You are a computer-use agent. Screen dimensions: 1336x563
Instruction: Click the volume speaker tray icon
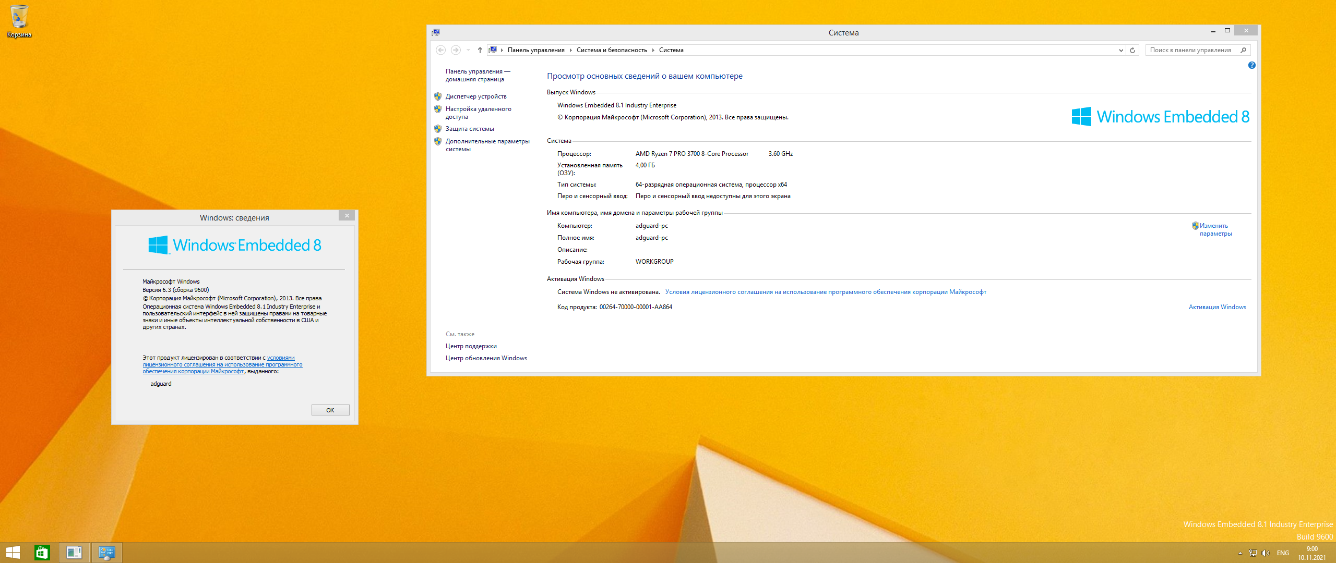click(1265, 553)
